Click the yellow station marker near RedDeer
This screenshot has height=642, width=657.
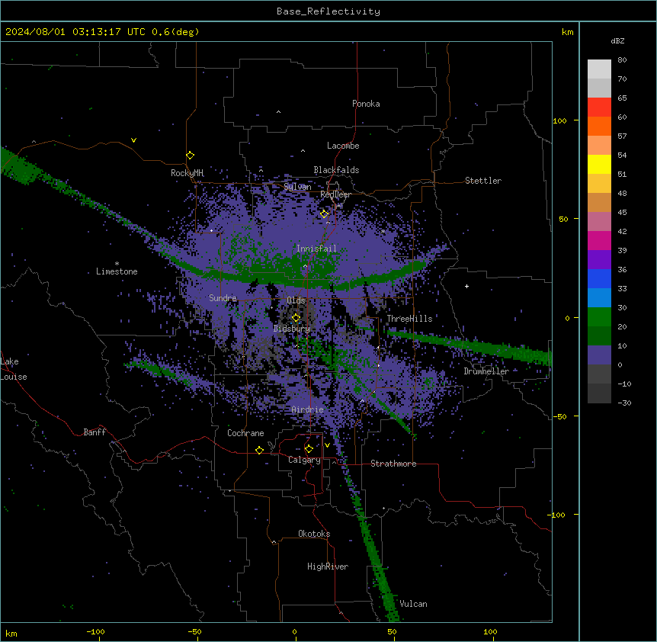point(325,214)
